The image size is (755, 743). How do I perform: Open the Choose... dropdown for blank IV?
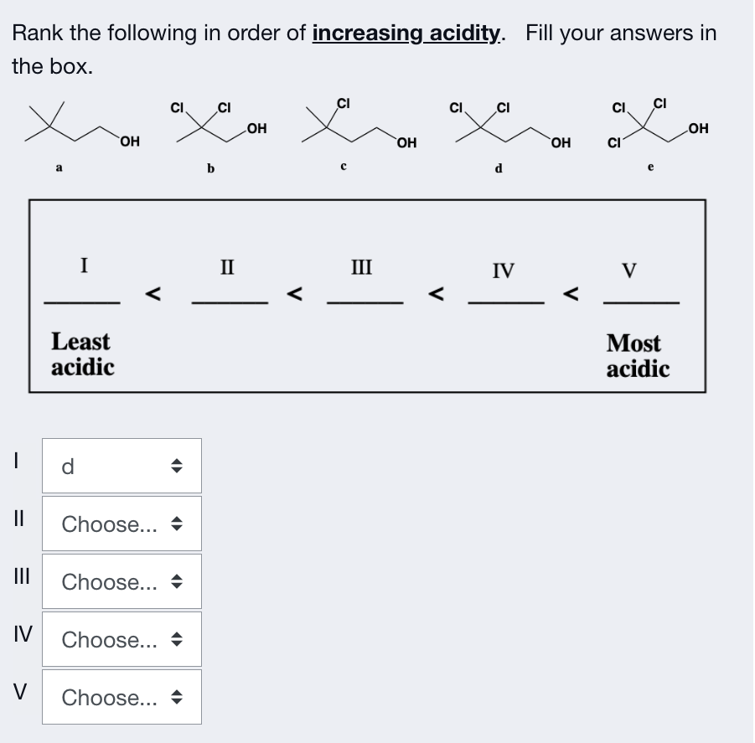[121, 639]
